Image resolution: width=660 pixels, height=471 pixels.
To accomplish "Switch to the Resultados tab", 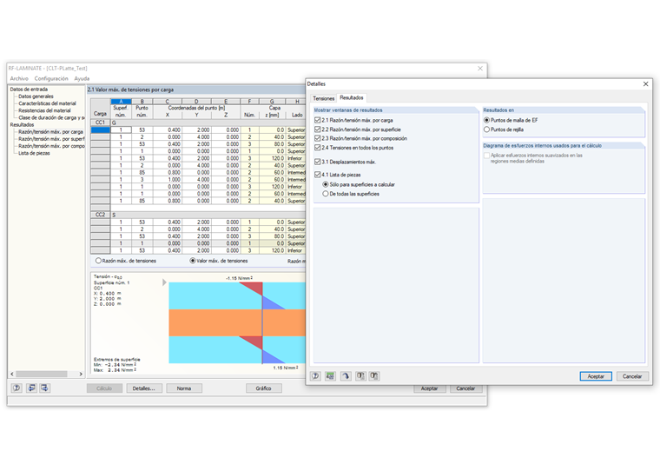I will point(352,97).
